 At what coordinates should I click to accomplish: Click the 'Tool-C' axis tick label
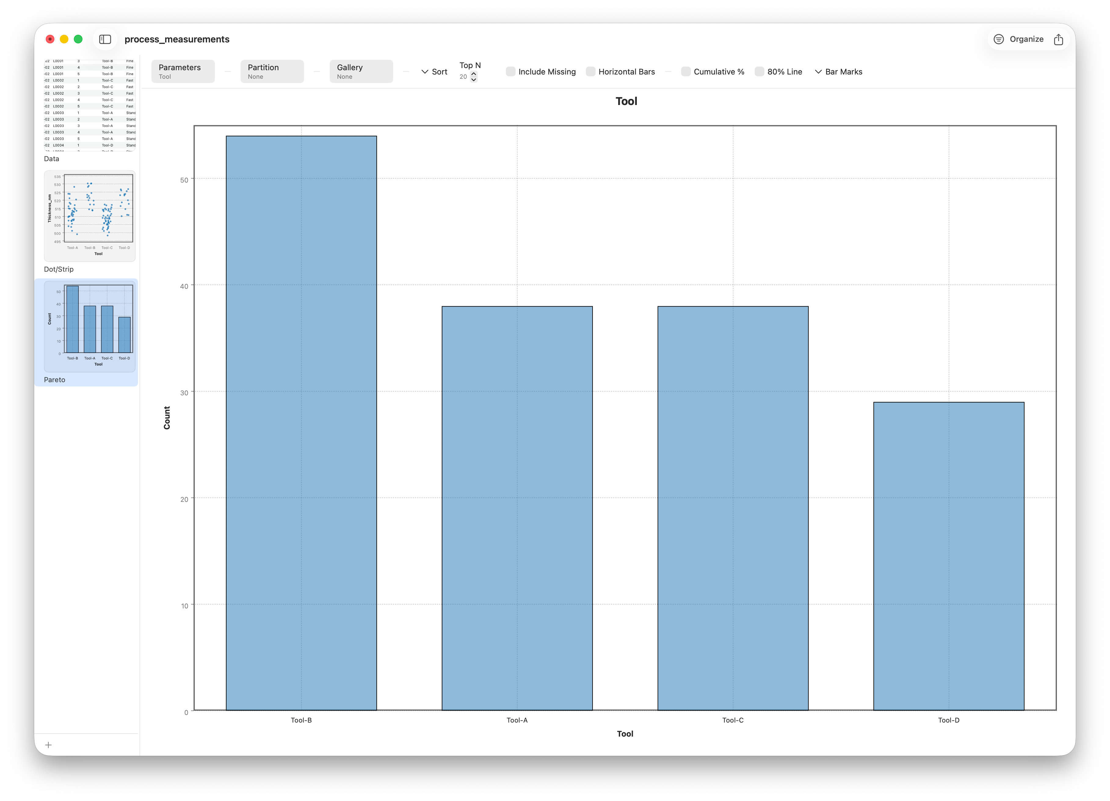pos(733,720)
